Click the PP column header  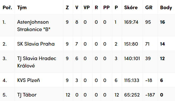[x=106, y=8]
